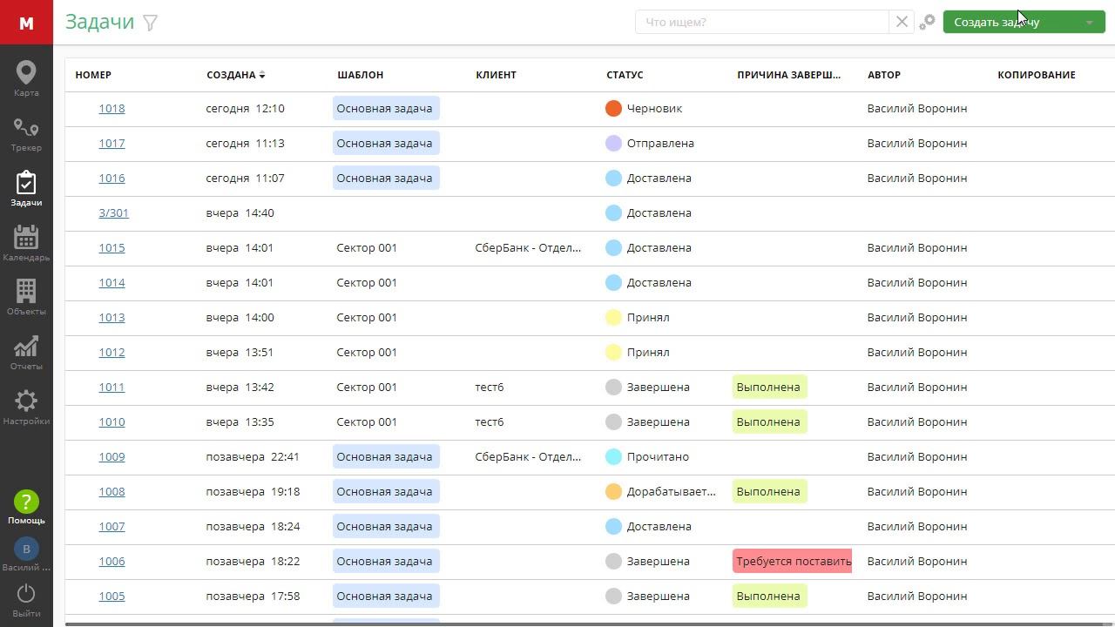The image size is (1115, 627).
Task: Click the Копирование column header
Action: [x=1037, y=75]
